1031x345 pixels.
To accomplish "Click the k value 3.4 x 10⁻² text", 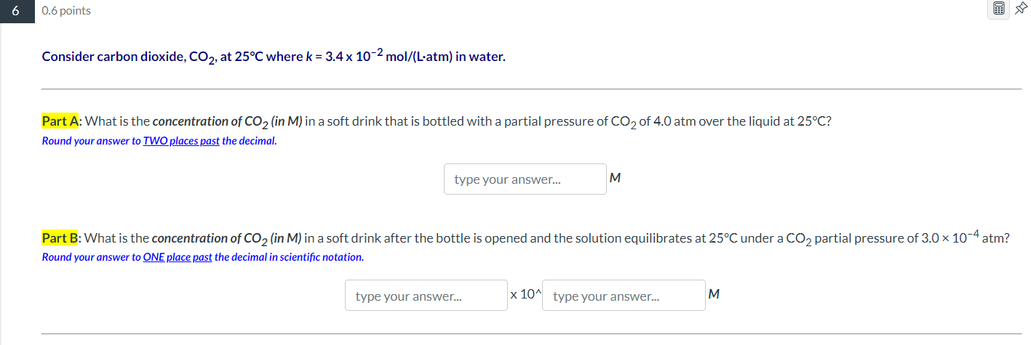I will tap(336, 57).
